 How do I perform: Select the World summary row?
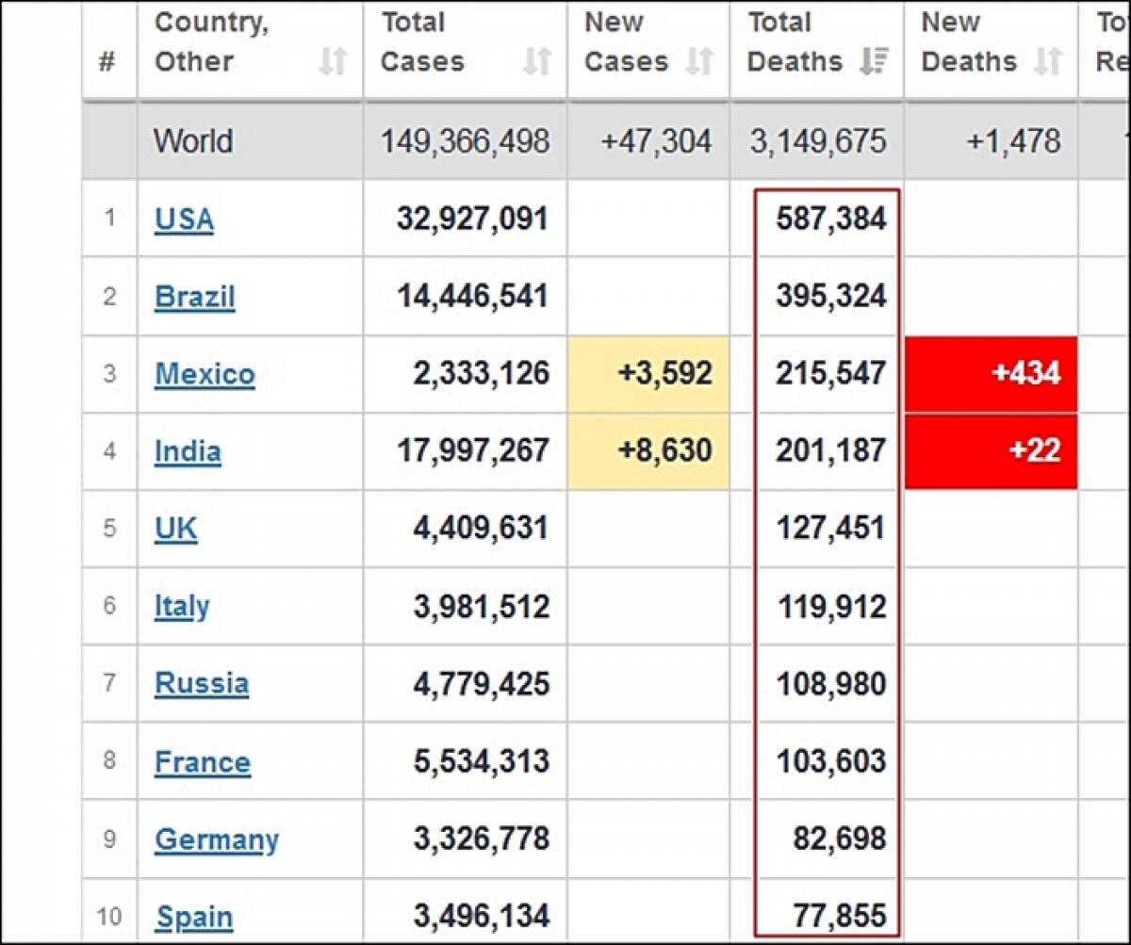pyautogui.click(x=606, y=141)
